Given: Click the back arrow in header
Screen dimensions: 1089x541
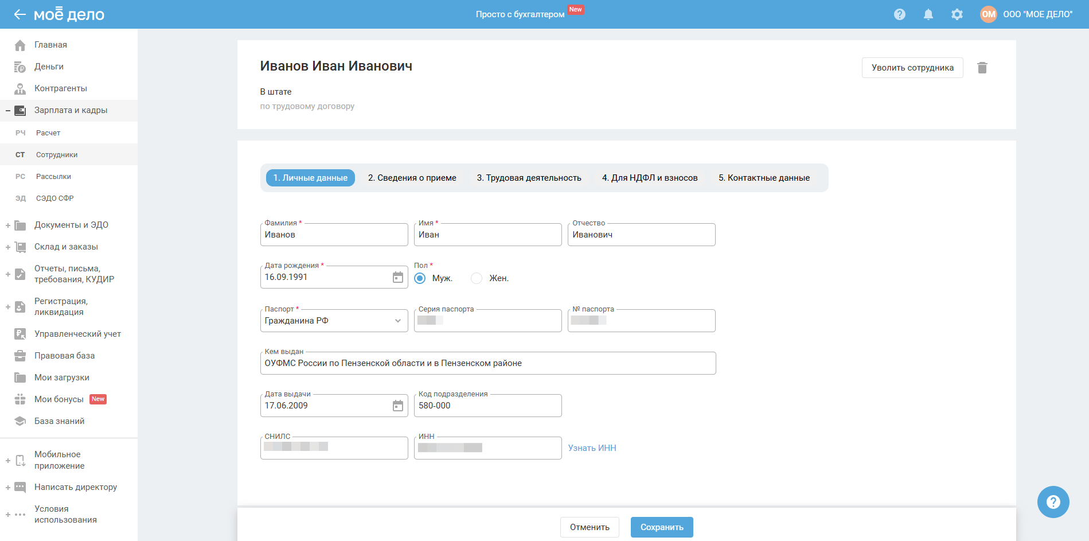Looking at the screenshot, I should point(19,14).
